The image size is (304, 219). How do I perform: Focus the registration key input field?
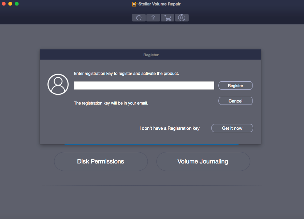coord(144,85)
